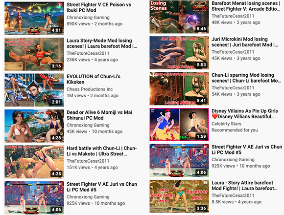Open the Barefoot Menat losing scenes thumbnail
284x215 pixels.
pos(179,17)
